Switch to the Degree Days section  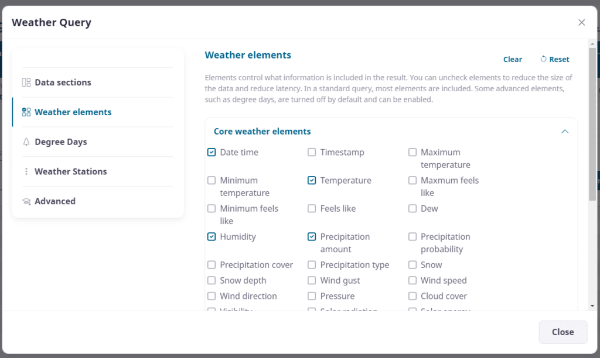[61, 142]
